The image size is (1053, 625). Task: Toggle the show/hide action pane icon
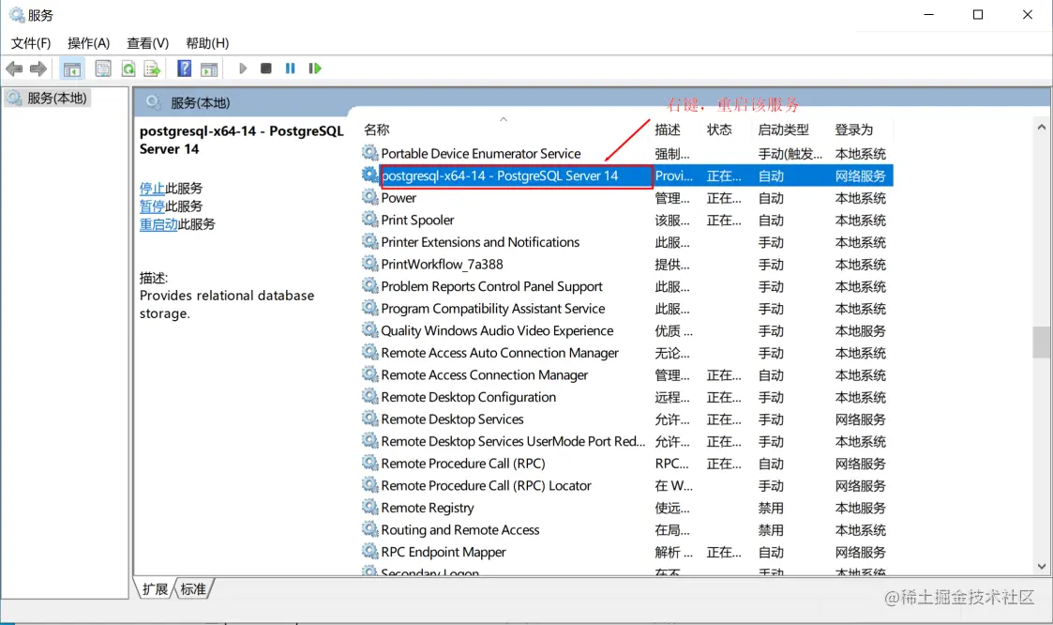point(209,69)
